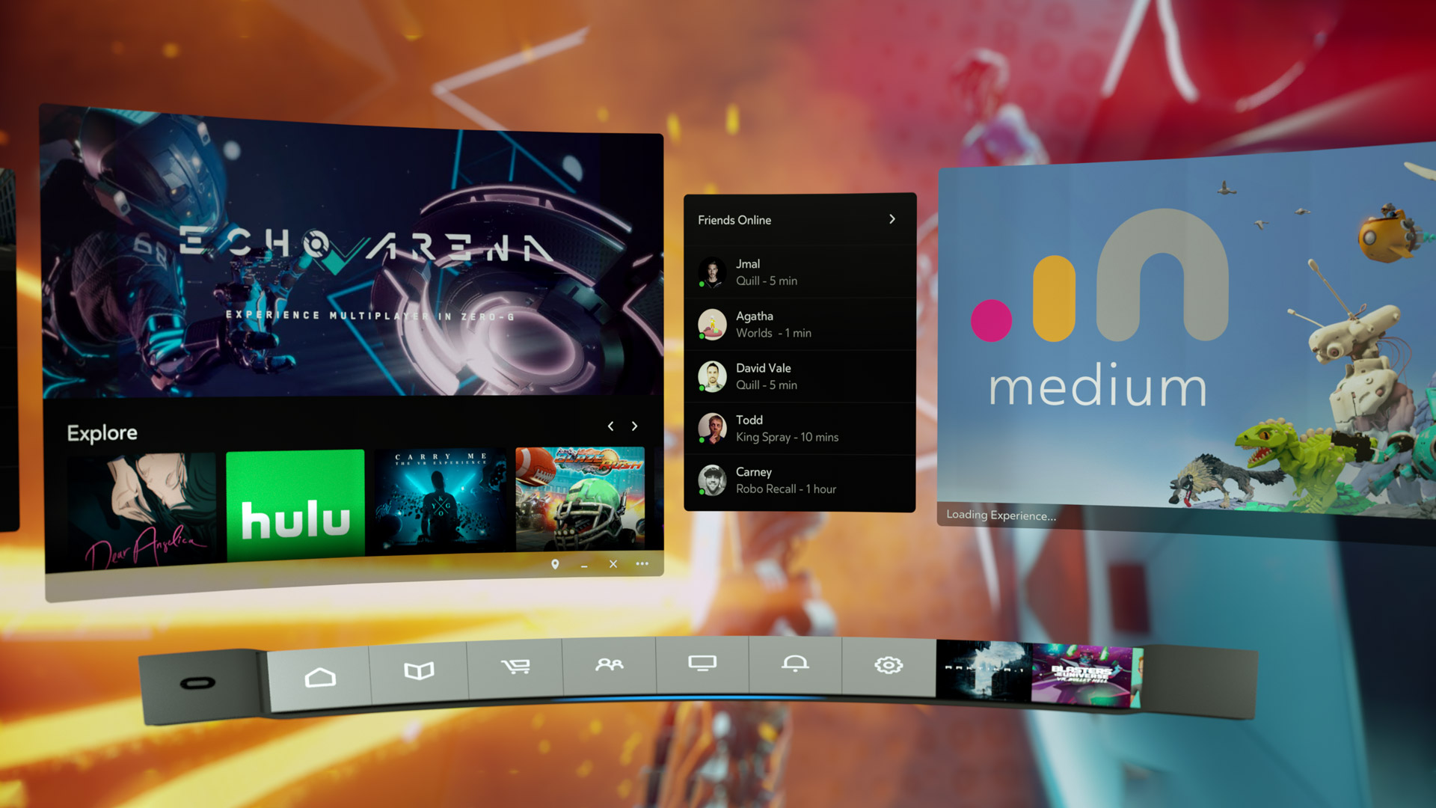Click the right navigation arrow on Explore
The height and width of the screenshot is (808, 1436).
635,426
